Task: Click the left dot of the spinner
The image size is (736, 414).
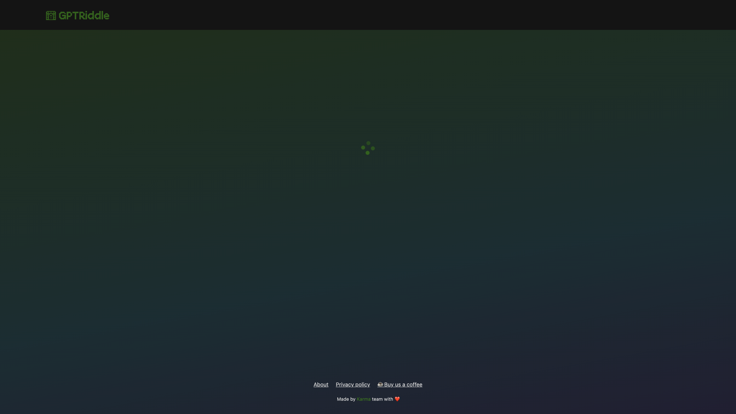Action: click(x=363, y=147)
